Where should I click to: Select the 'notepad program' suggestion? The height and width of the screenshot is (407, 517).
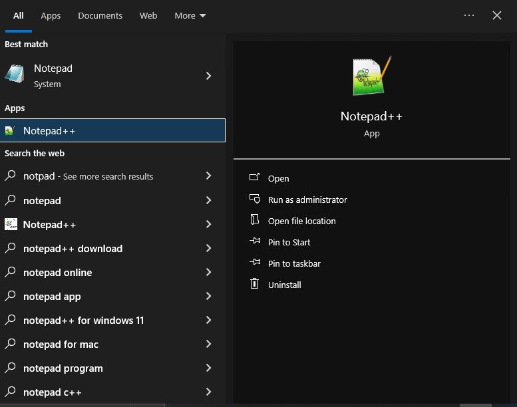point(63,368)
